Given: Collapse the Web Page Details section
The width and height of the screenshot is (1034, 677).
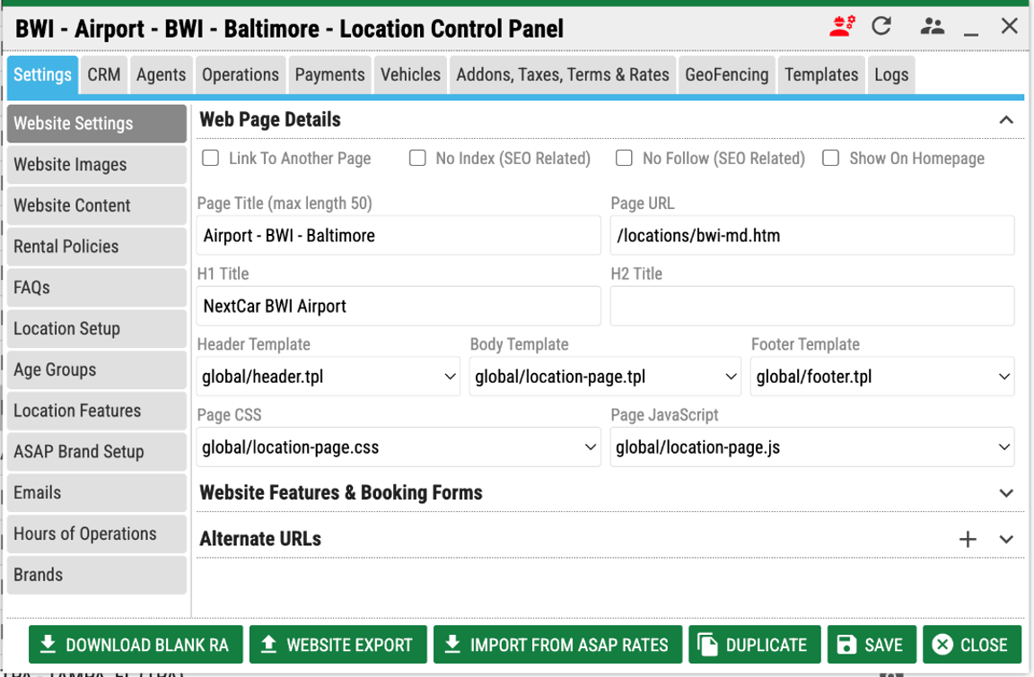Looking at the screenshot, I should tap(1006, 120).
